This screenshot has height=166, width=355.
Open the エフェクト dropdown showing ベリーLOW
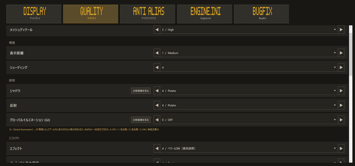tap(249, 149)
